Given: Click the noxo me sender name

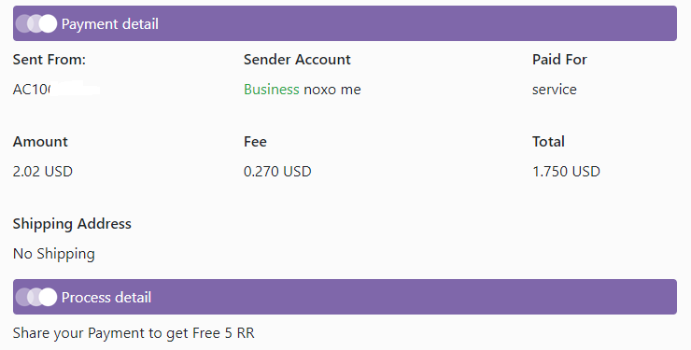Looking at the screenshot, I should [332, 90].
